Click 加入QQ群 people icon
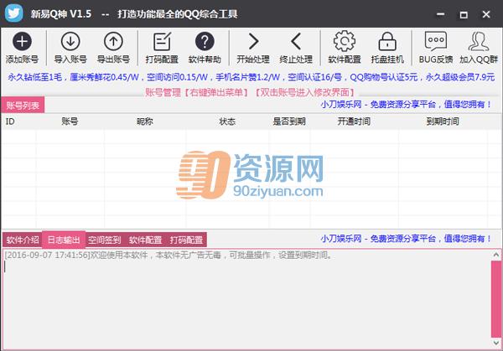This screenshot has height=351, width=503. (479, 41)
